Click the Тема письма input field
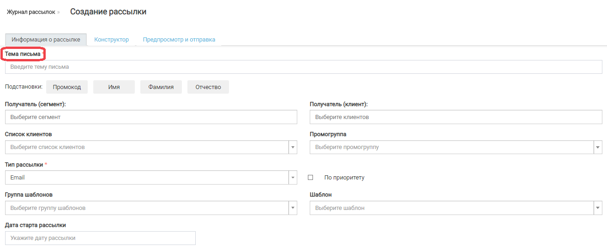The image size is (607, 251). point(303,67)
